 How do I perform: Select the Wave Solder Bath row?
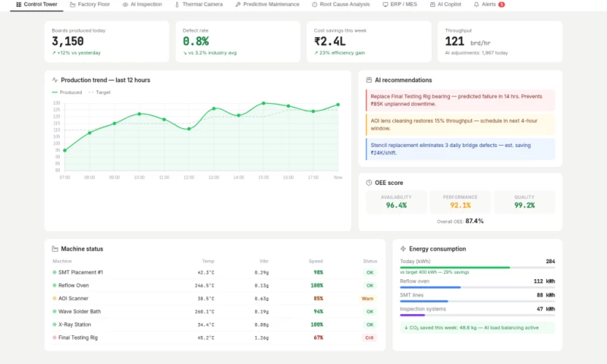pos(215,312)
